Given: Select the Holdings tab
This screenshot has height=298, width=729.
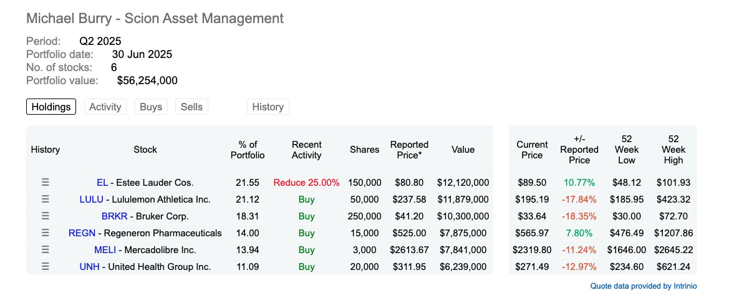Looking at the screenshot, I should [51, 107].
